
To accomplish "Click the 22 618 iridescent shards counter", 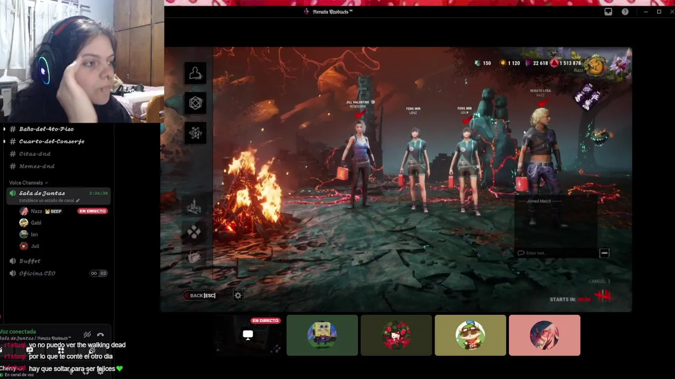I will tap(536, 63).
